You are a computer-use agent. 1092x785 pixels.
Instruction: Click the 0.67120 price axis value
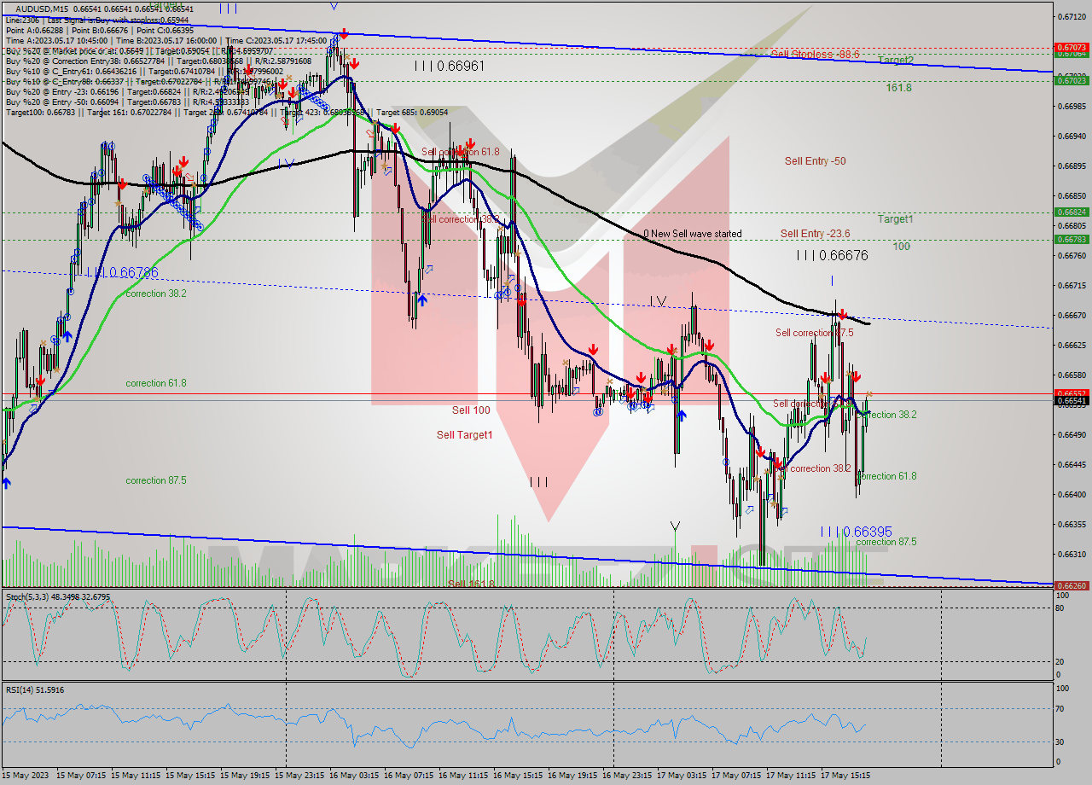tap(1072, 16)
